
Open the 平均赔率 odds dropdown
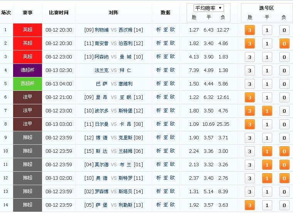(209, 8)
